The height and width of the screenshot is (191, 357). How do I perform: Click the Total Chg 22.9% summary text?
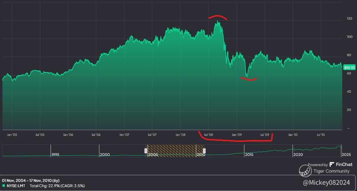pos(57,186)
